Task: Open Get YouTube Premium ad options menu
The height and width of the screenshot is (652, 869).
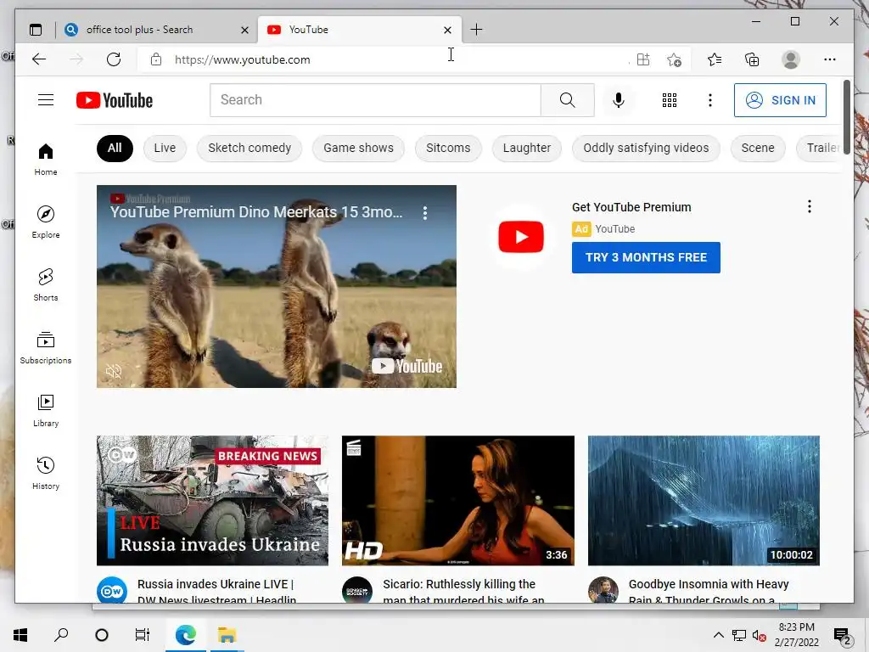Action: 809,207
